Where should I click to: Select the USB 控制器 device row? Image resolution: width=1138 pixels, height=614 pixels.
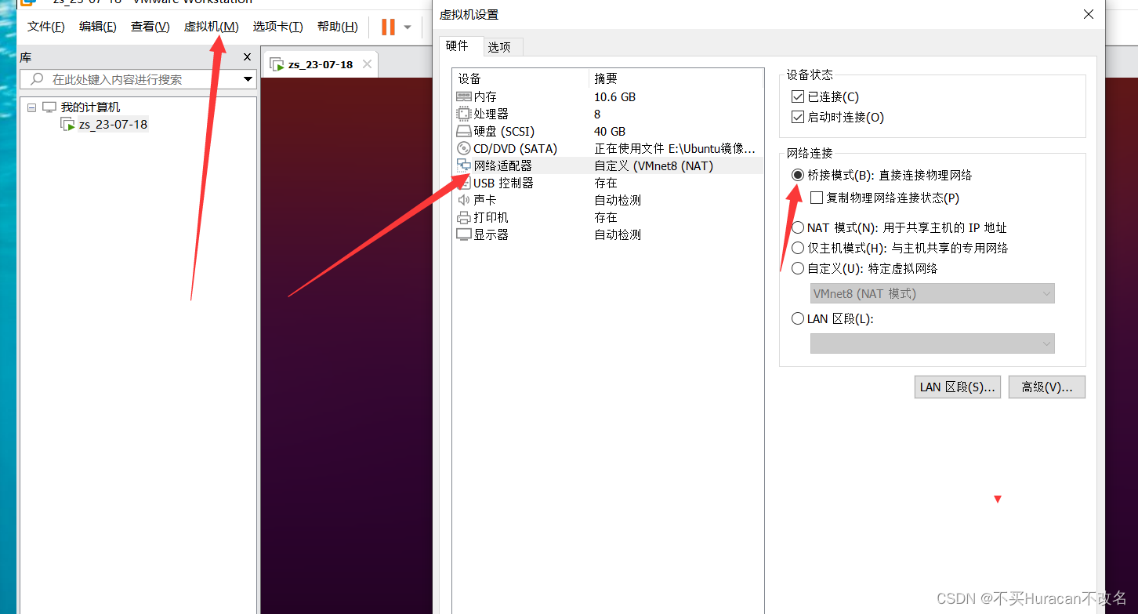(608, 183)
